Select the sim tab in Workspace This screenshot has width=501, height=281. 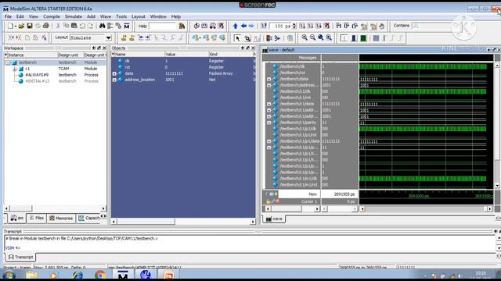[x=16, y=219]
